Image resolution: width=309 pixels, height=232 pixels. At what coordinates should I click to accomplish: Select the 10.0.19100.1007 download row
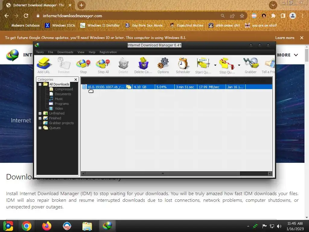point(177,87)
